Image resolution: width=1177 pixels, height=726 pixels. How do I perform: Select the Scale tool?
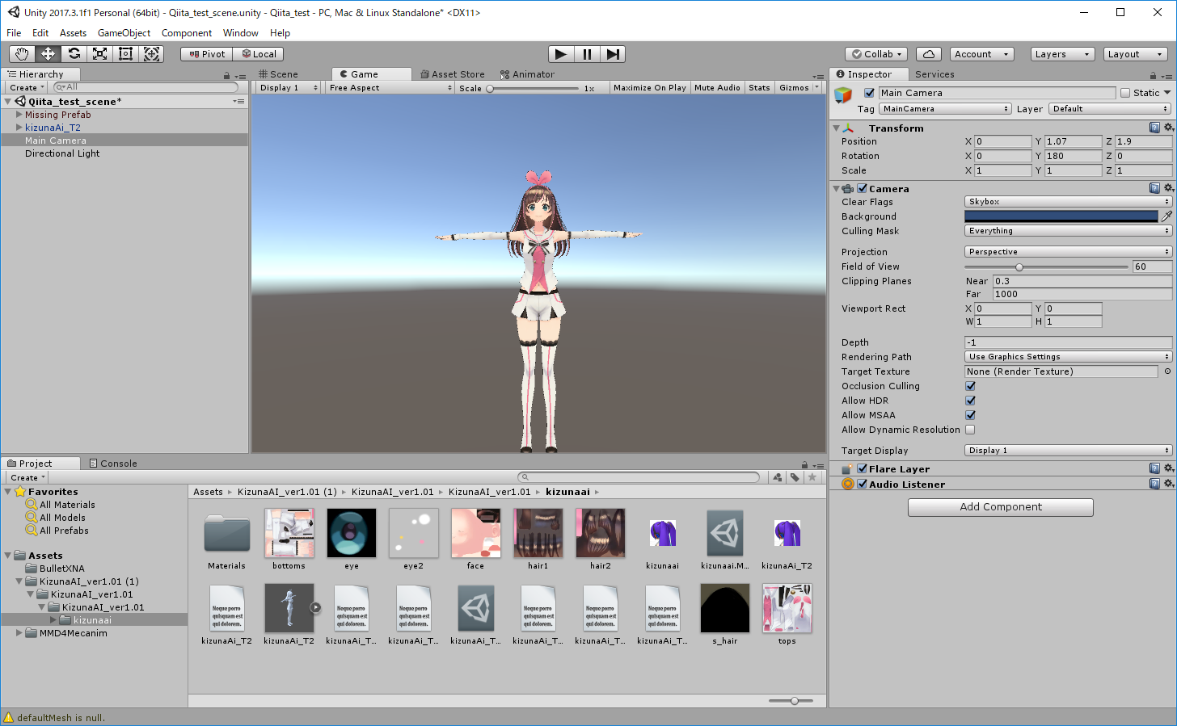click(99, 54)
